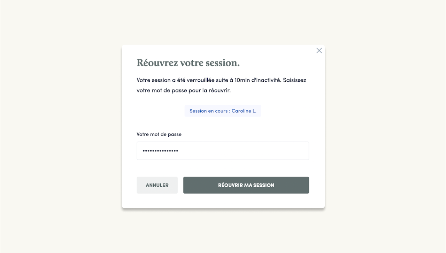Screen dimensions: 446x253
Task: Close the session unlock dialog
Action: click(319, 51)
